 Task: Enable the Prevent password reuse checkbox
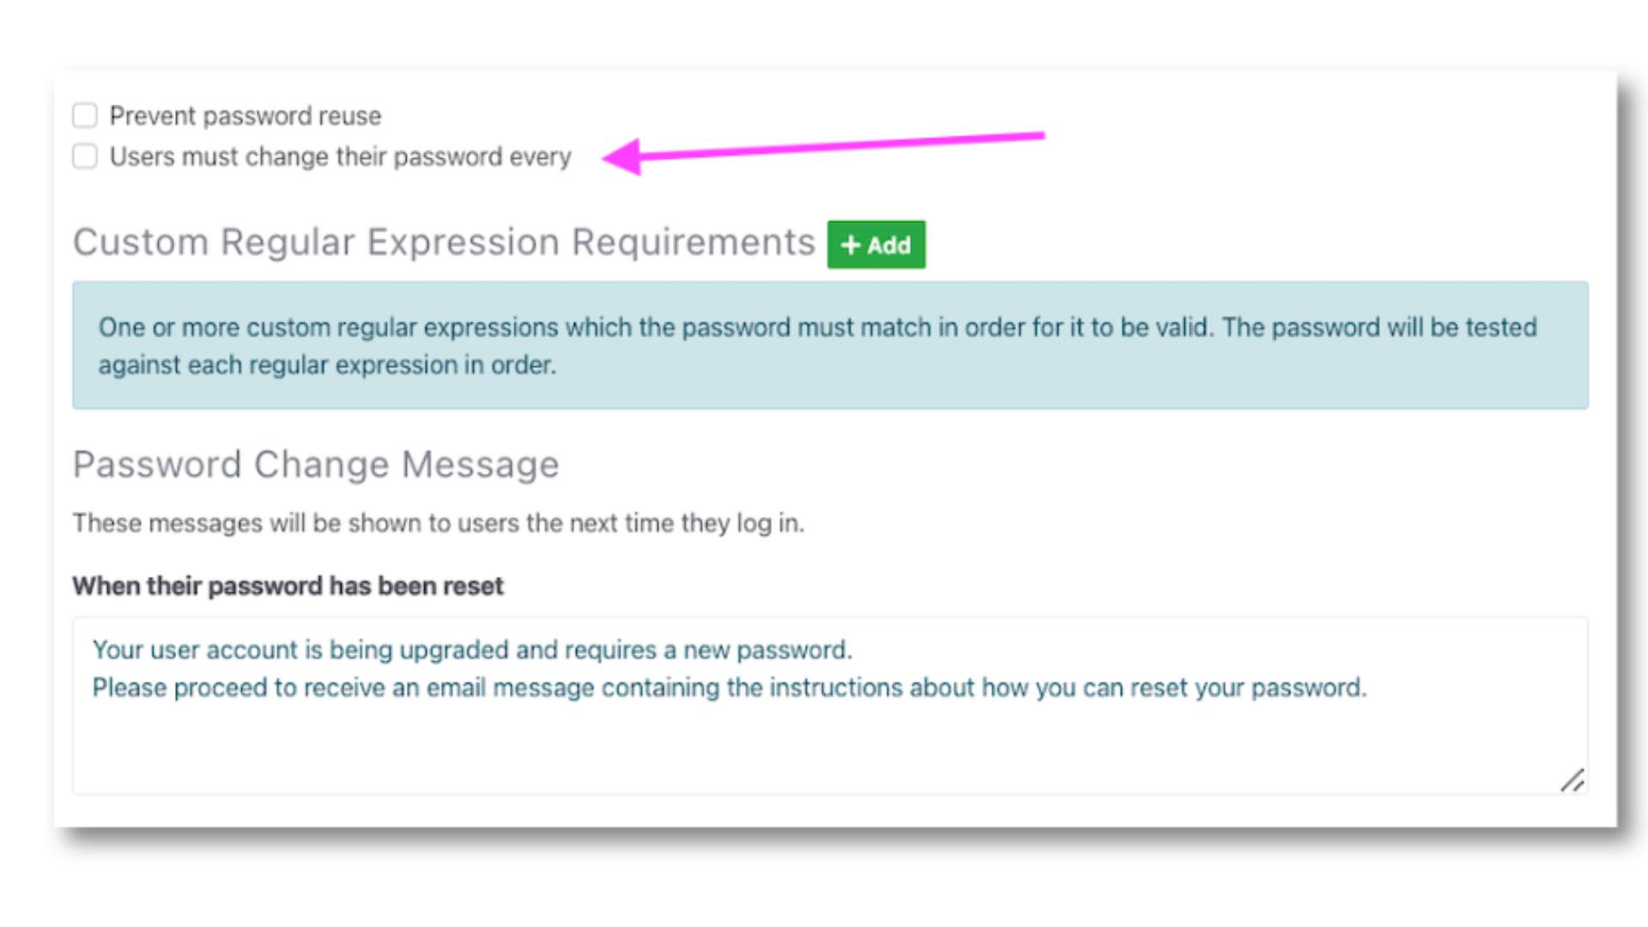click(x=85, y=115)
